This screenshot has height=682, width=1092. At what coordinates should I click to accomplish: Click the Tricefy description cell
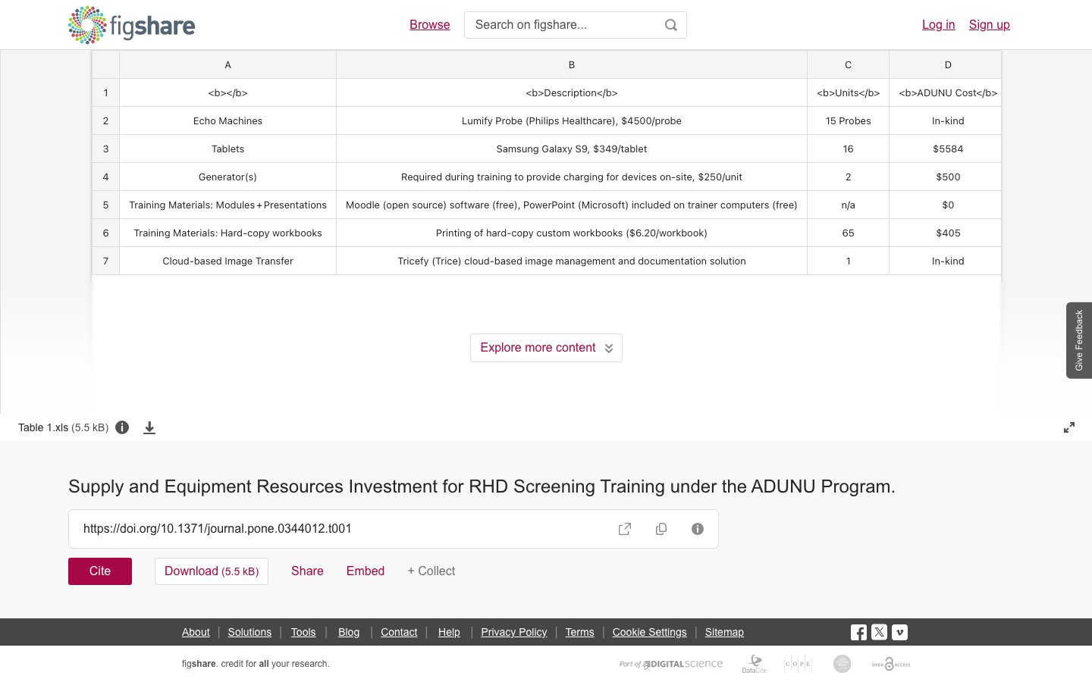pyautogui.click(x=572, y=261)
